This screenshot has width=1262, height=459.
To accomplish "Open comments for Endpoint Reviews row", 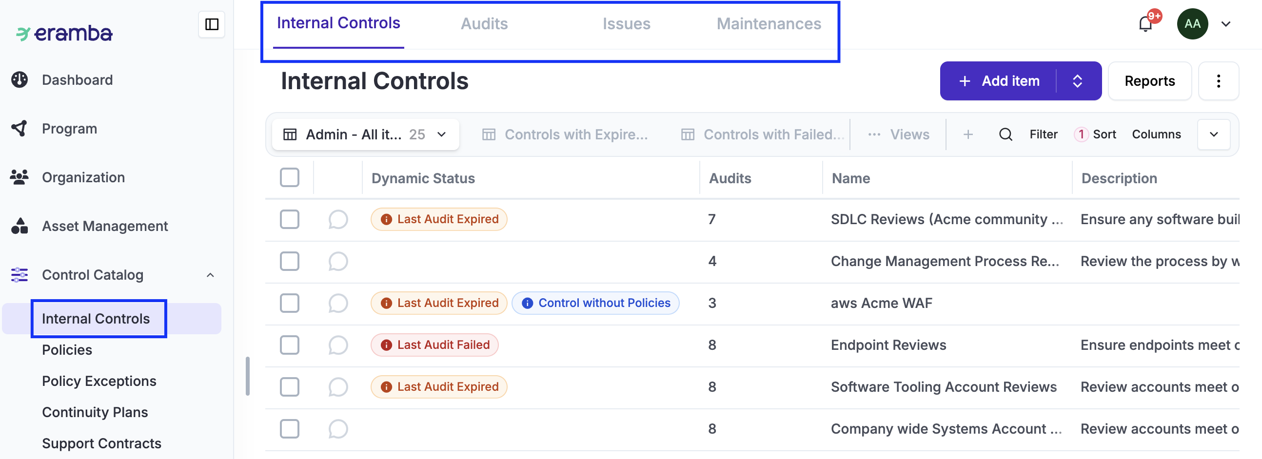I will coord(337,345).
